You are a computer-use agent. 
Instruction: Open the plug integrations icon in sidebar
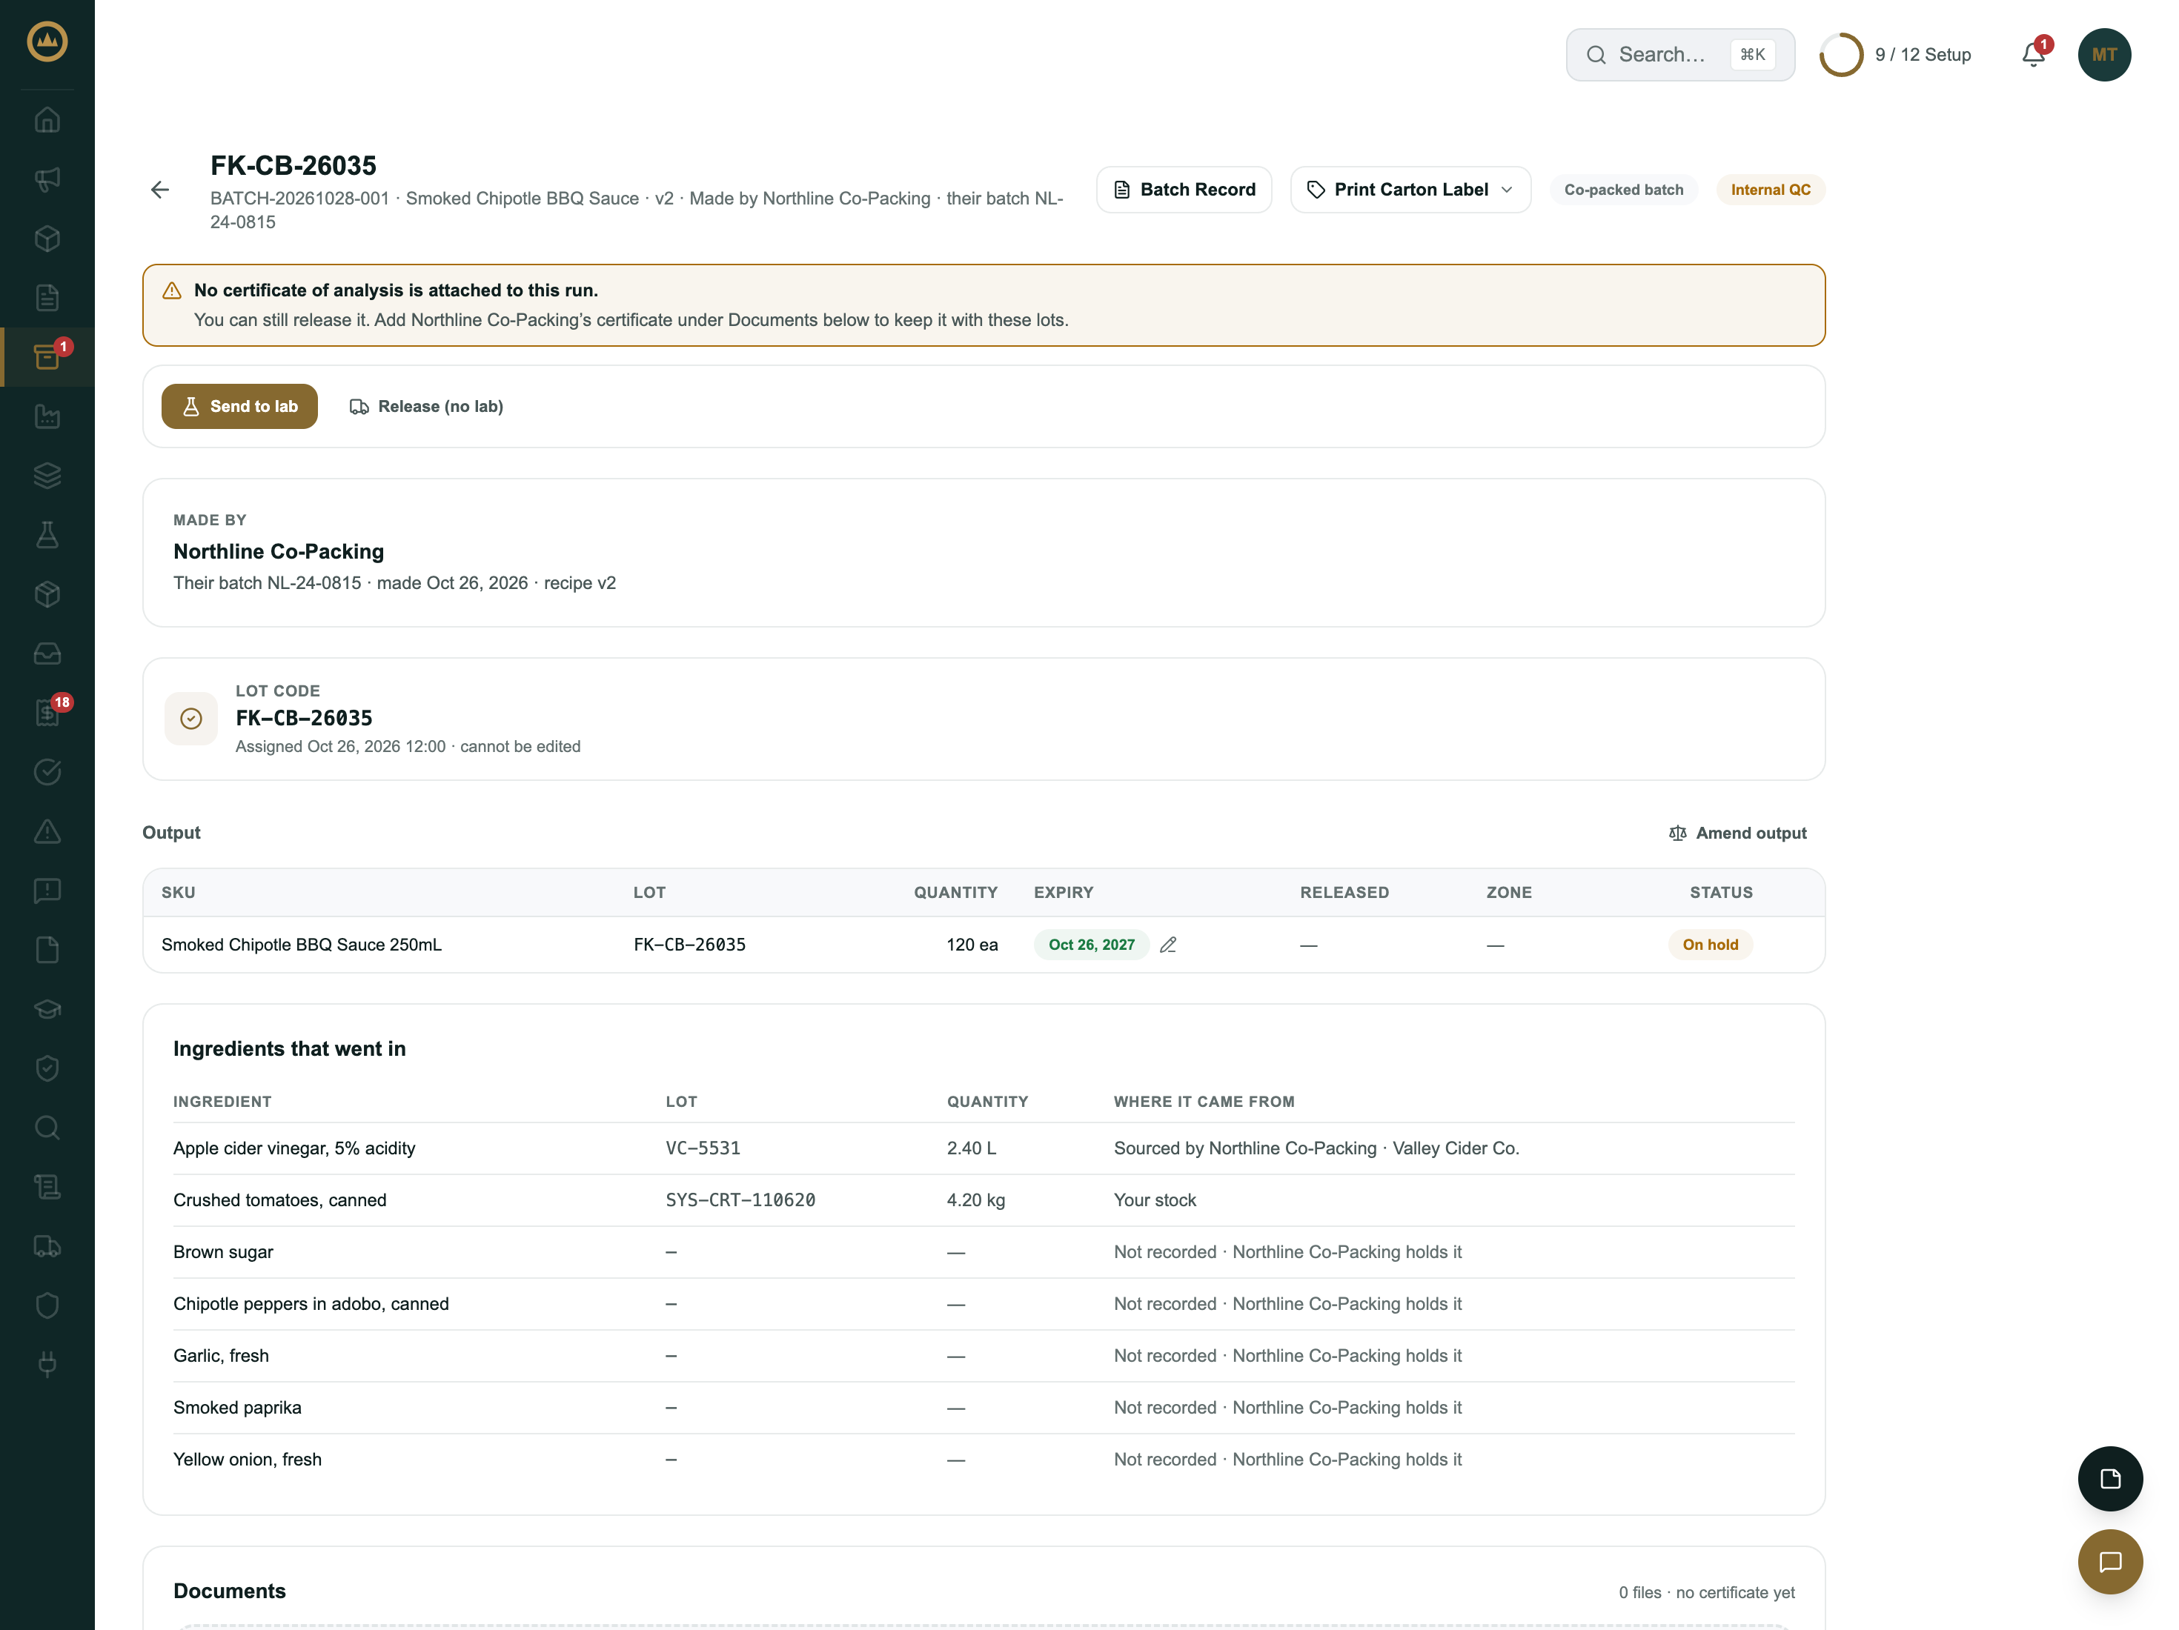47,1364
